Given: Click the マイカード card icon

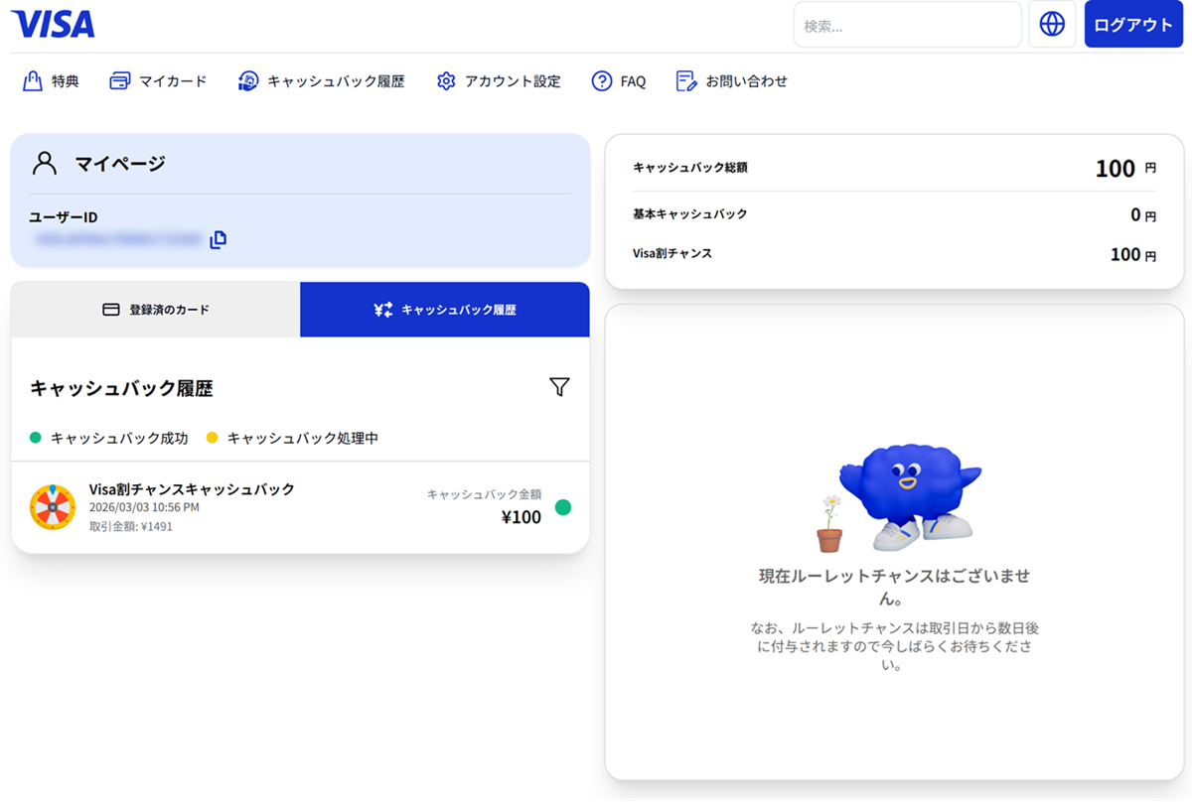Looking at the screenshot, I should (119, 81).
